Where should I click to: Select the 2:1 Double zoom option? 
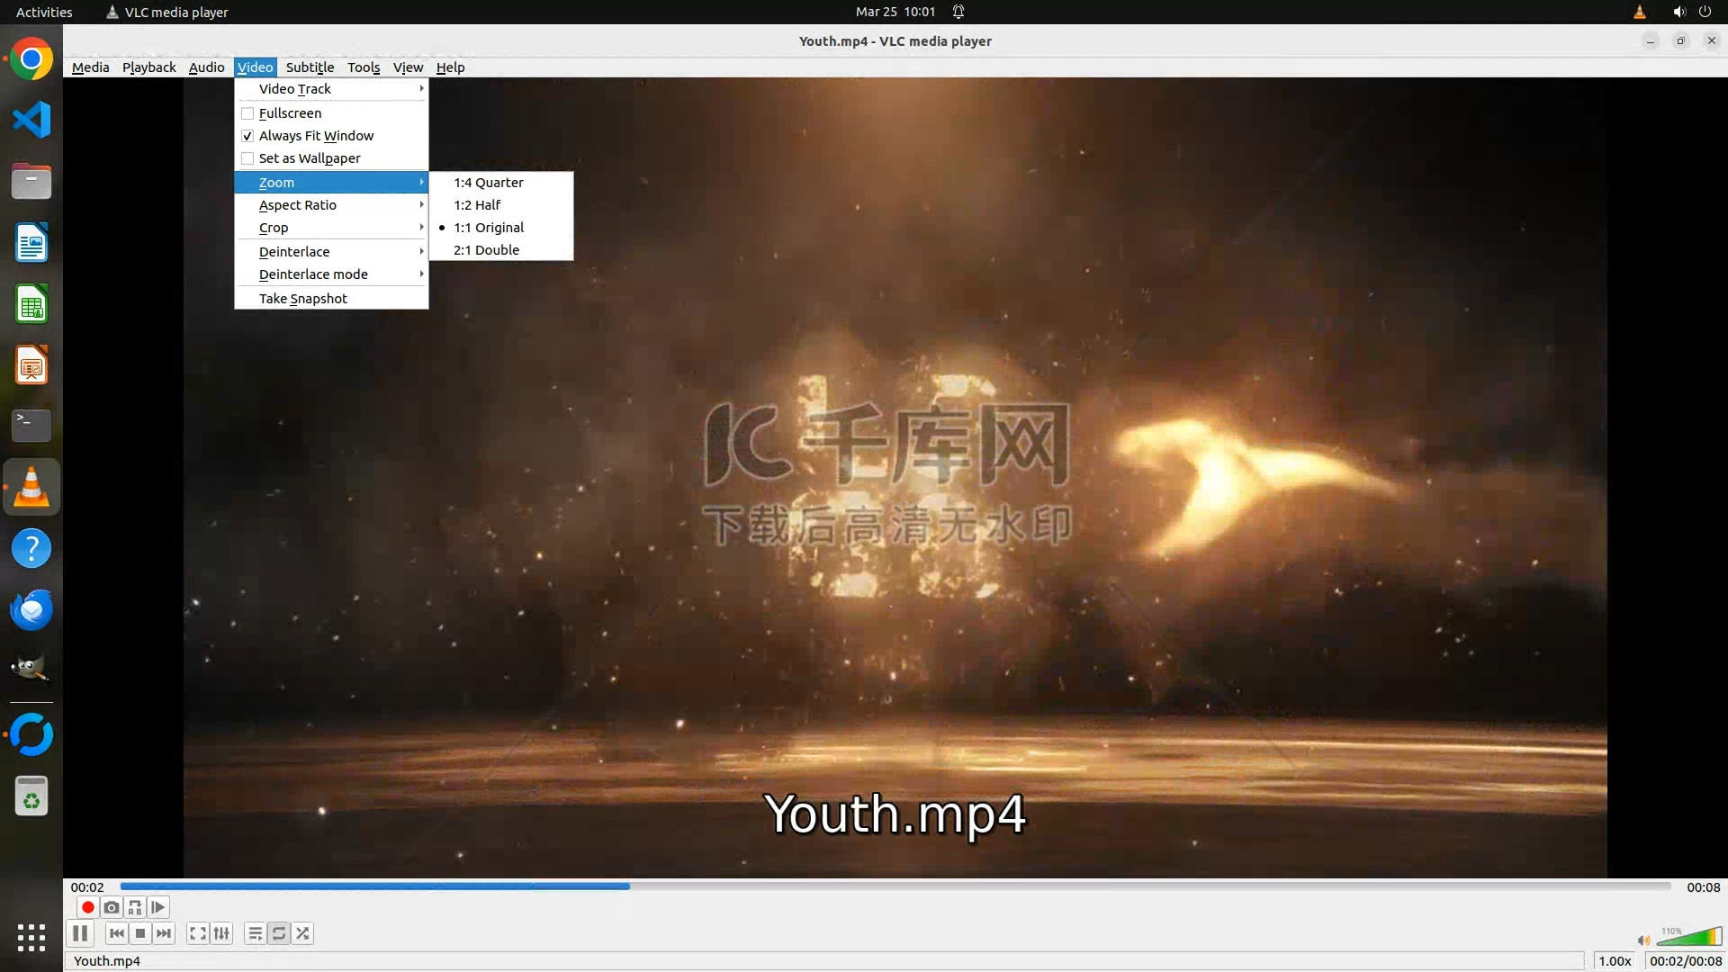click(486, 250)
